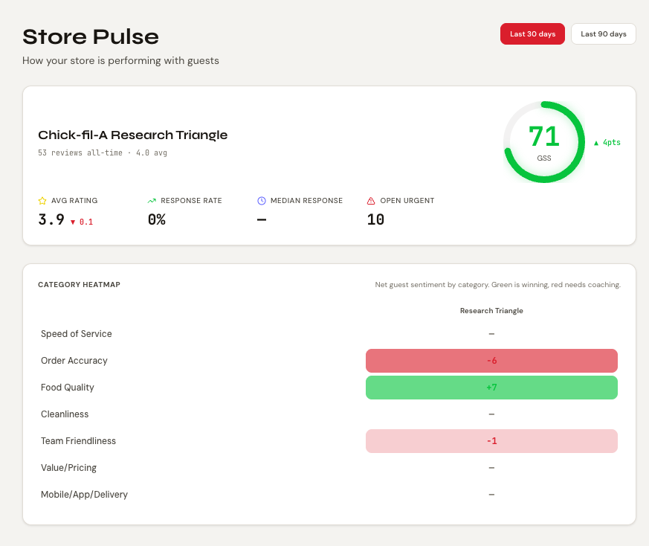Click the clock icon by Median Response
Viewport: 649px width, 546px height.
click(262, 201)
